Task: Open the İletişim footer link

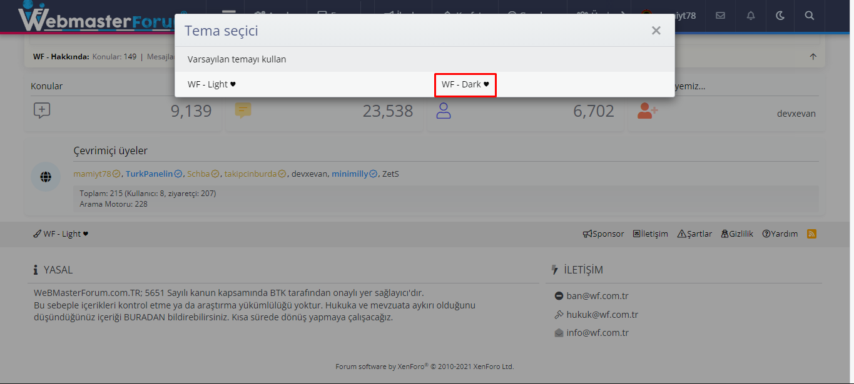Action: (x=650, y=234)
